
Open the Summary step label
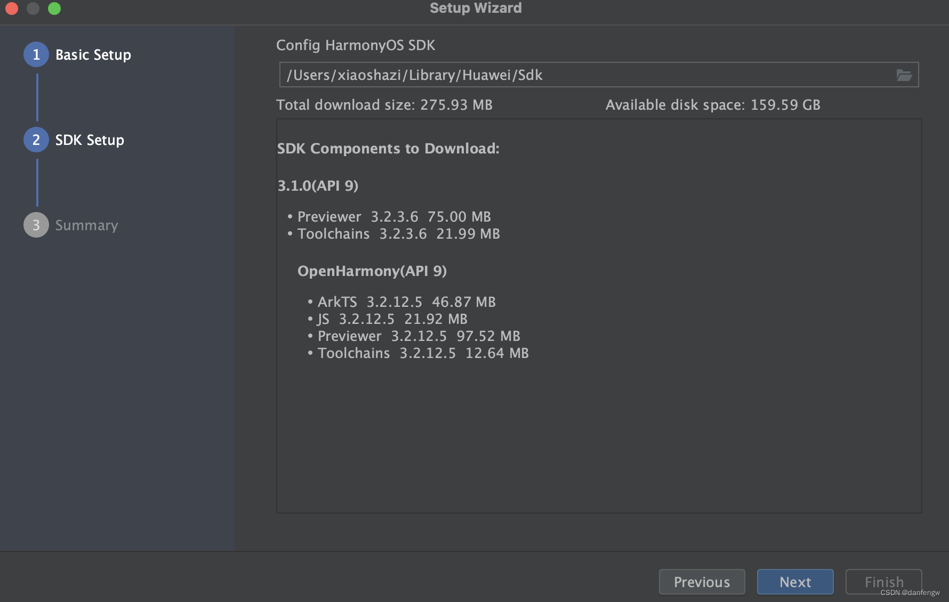[87, 225]
